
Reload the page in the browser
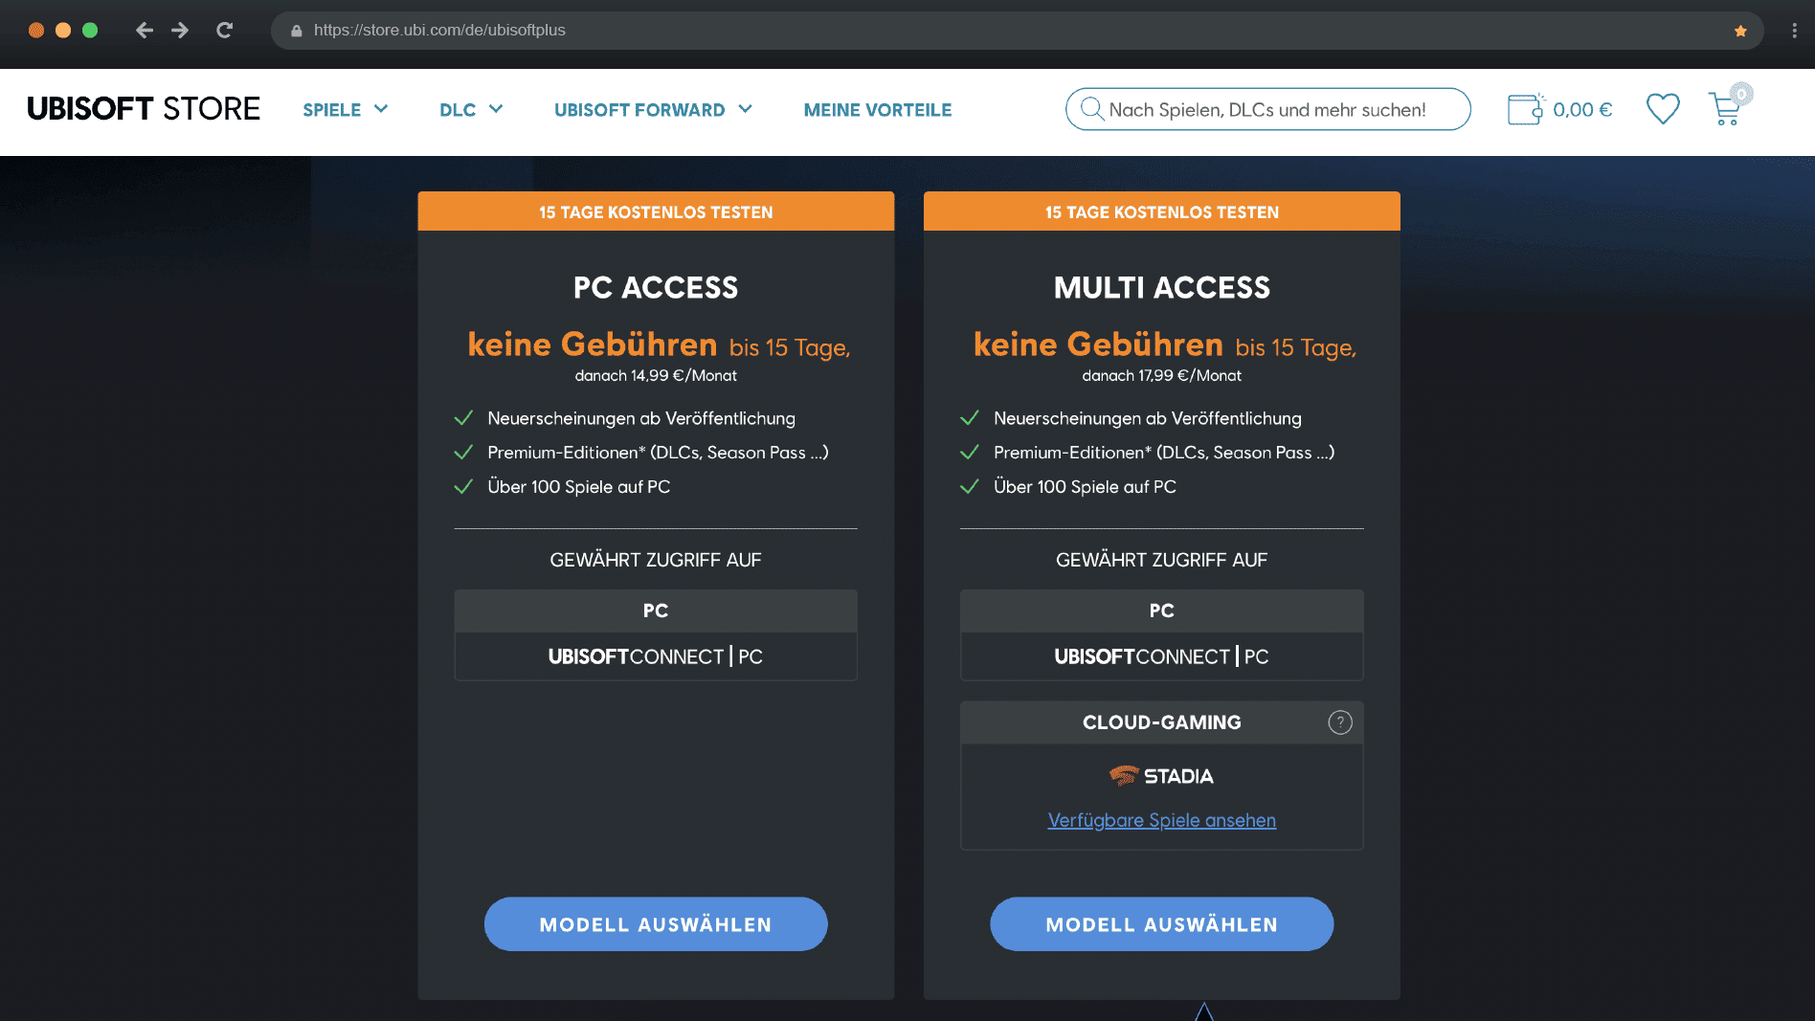(x=224, y=30)
